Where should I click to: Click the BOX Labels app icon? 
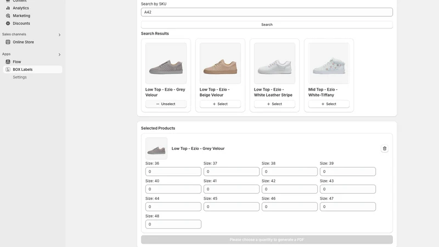8,70
